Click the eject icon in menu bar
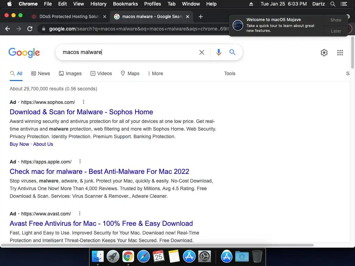 (x=251, y=4)
